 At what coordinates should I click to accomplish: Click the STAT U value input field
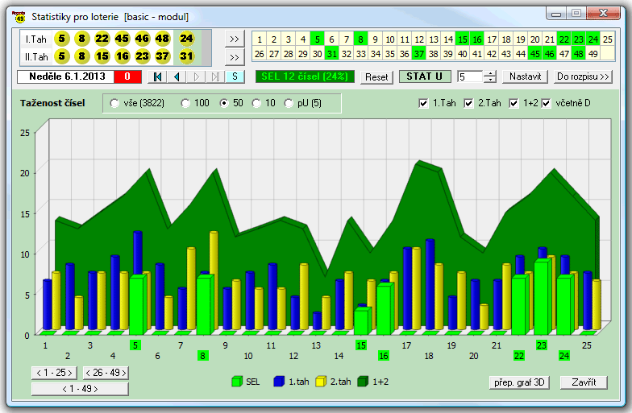[469, 76]
